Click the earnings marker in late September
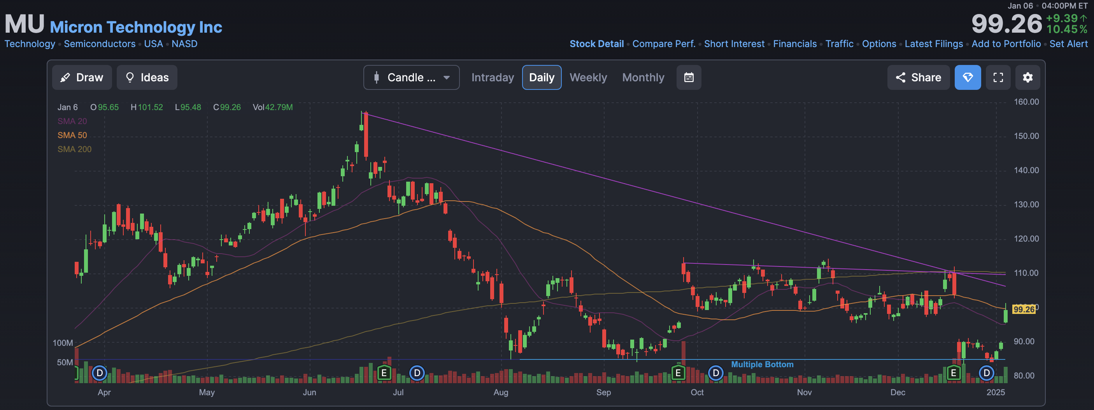1094x410 pixels. pyautogui.click(x=678, y=373)
